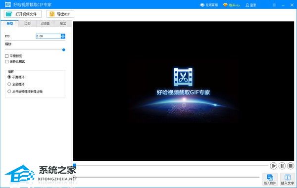This screenshot has width=297, height=188.
Task: Decrease FPS with the down arrow
Action: point(63,37)
